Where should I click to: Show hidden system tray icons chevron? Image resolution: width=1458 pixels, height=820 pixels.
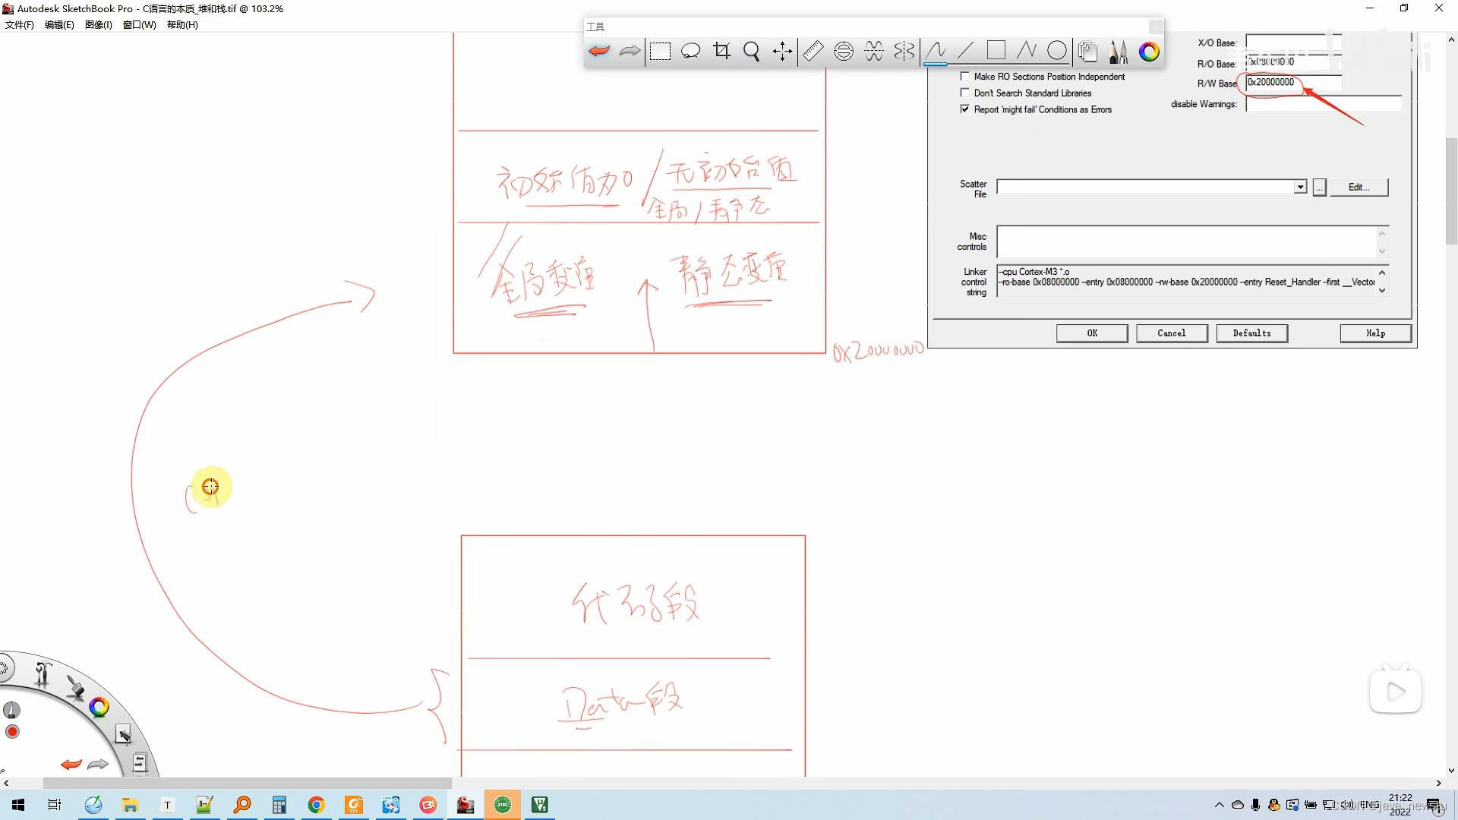(1220, 805)
